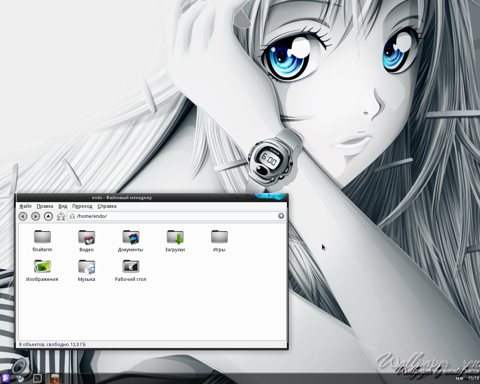Image resolution: width=480 pixels, height=384 pixels.
Task: Go to the home folder via toolbar
Action: (x=61, y=216)
